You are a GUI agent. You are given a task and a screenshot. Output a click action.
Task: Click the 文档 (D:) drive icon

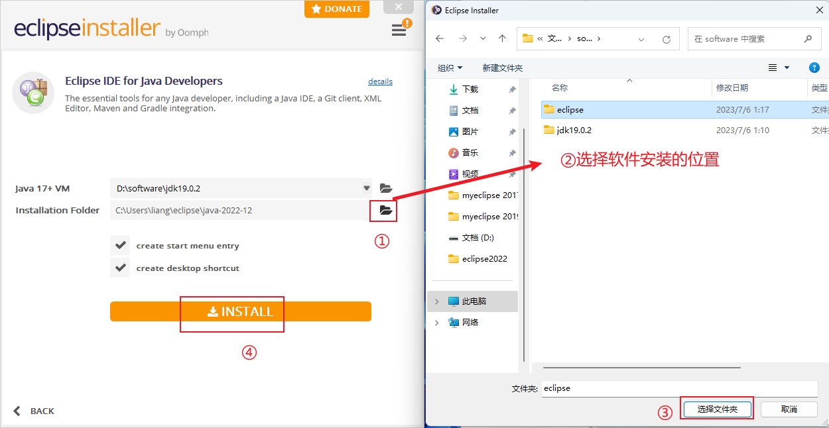(x=454, y=237)
